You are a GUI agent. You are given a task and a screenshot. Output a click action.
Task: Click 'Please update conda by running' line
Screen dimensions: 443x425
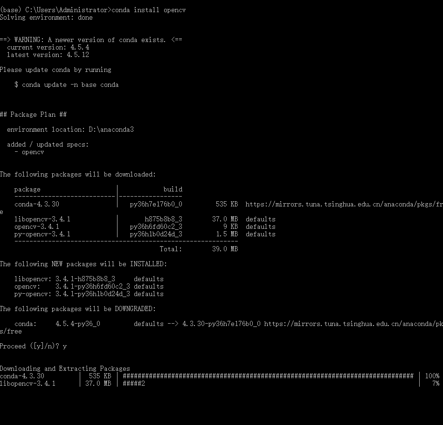tap(55, 70)
